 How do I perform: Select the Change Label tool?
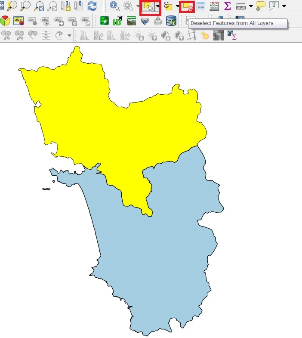coord(85,22)
